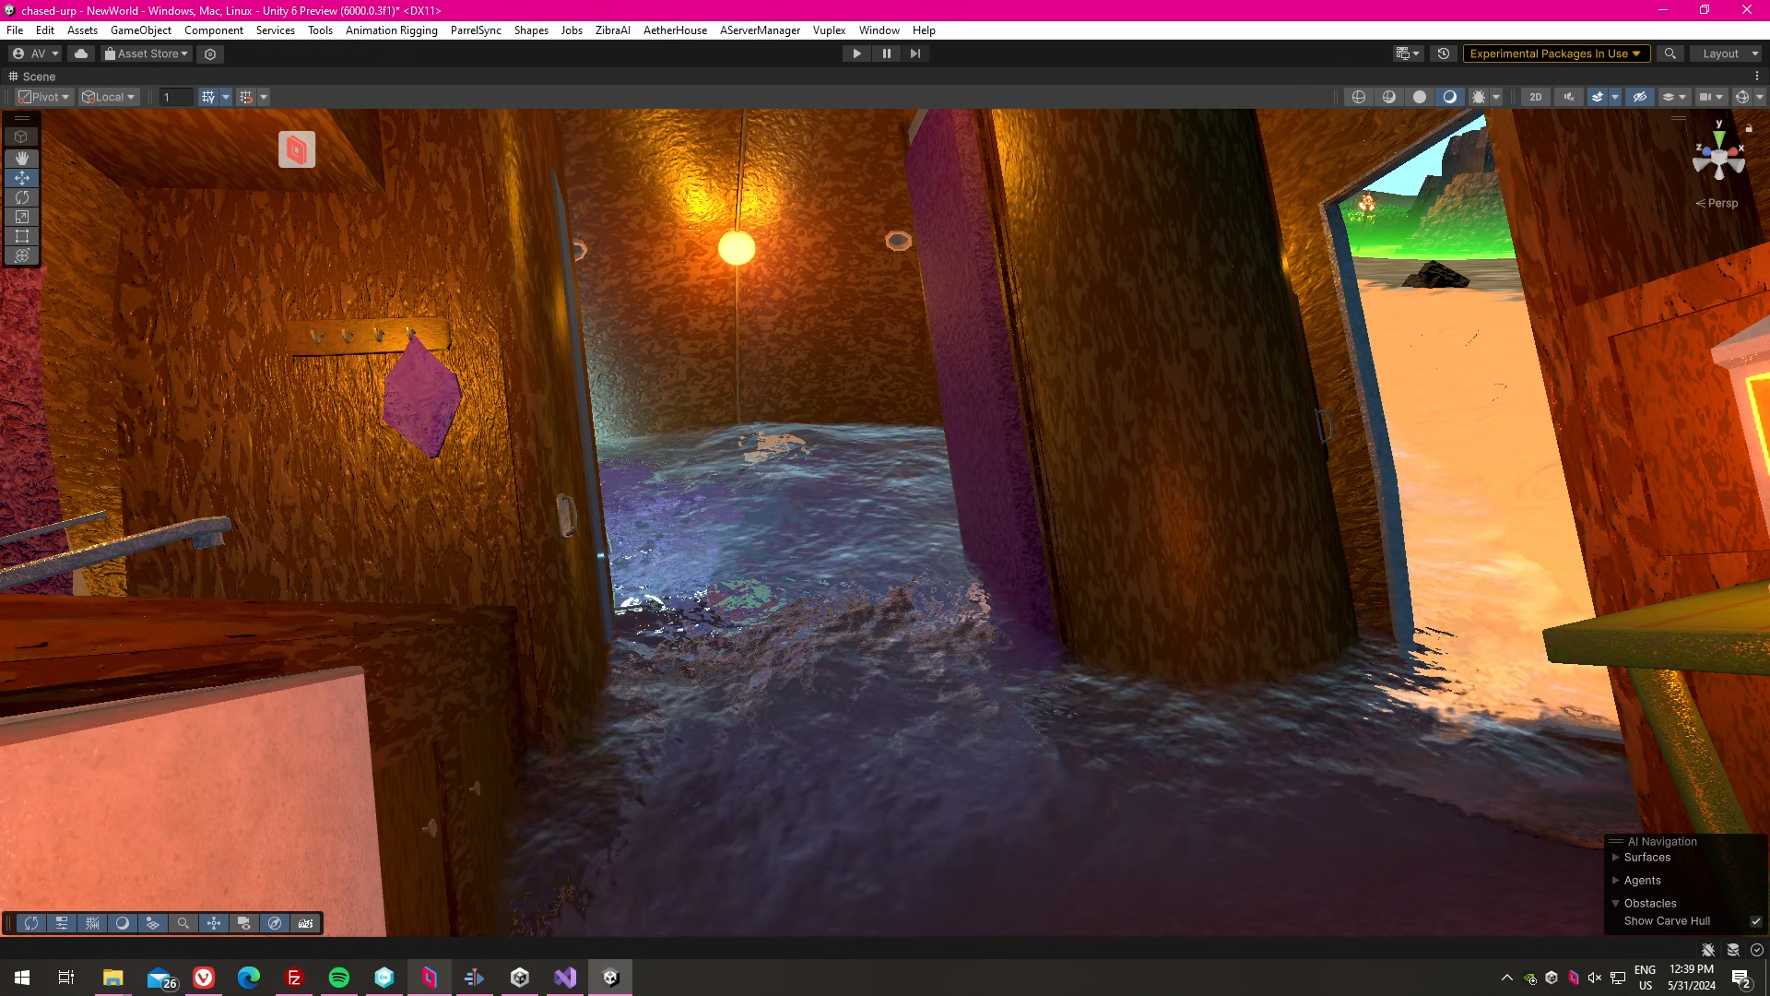Toggle 2D scene view mode
The height and width of the screenshot is (996, 1770).
1535,97
